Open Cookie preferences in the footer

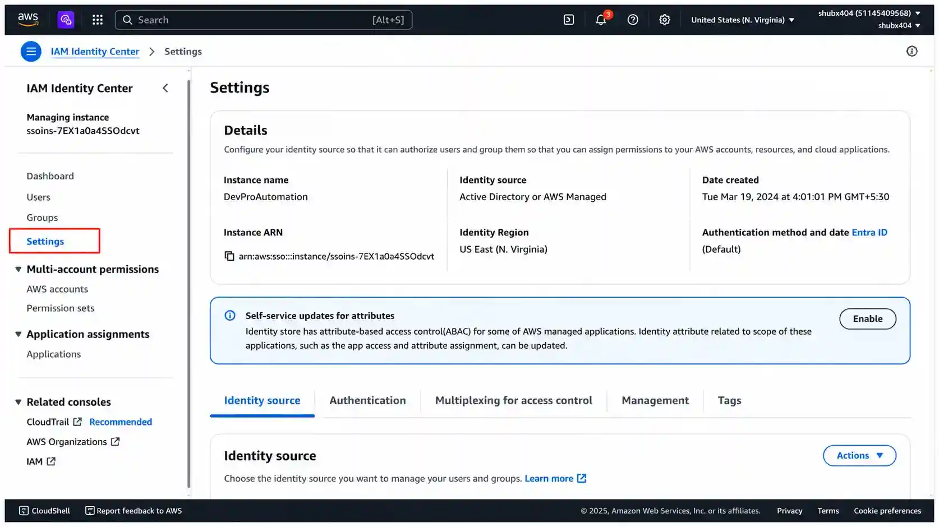click(887, 511)
